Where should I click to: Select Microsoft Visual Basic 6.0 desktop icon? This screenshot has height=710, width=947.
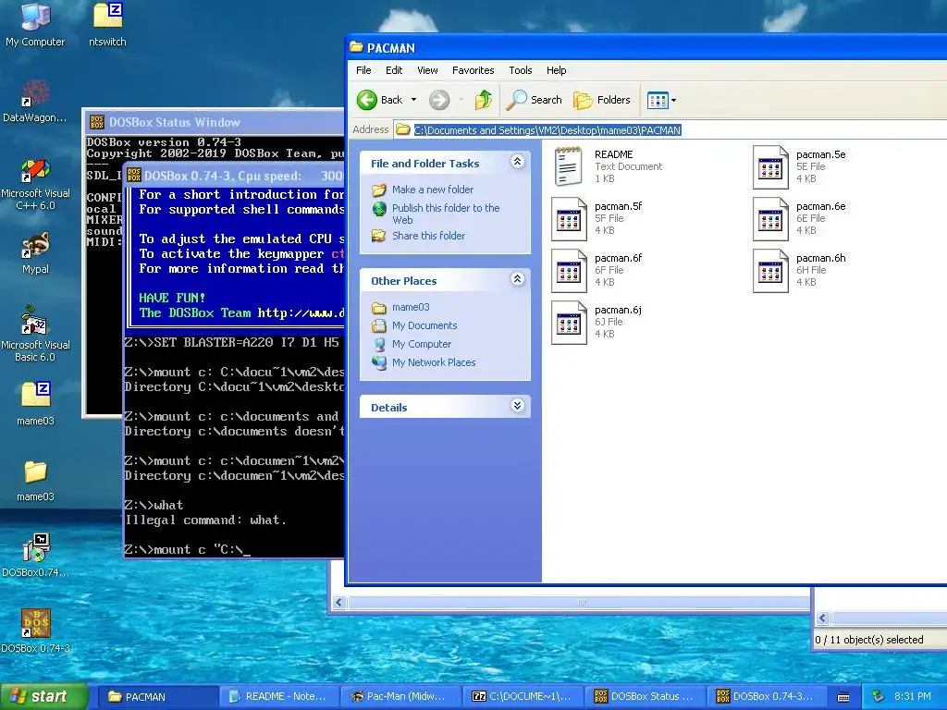tap(35, 334)
